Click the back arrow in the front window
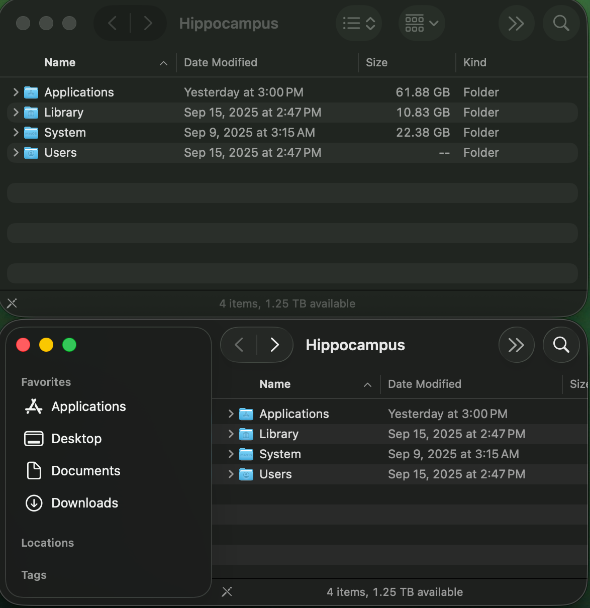The image size is (590, 608). click(x=239, y=345)
